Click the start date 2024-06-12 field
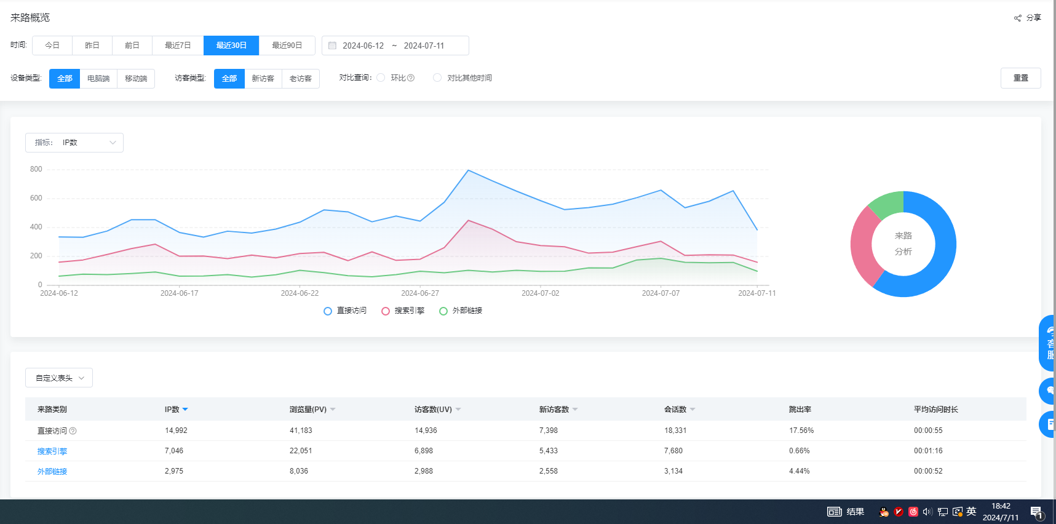The image size is (1056, 524). [363, 46]
